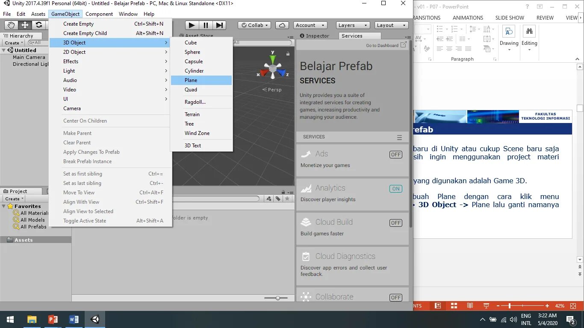Click in the Hierarchy search field
The width and height of the screenshot is (584, 328).
[38, 43]
